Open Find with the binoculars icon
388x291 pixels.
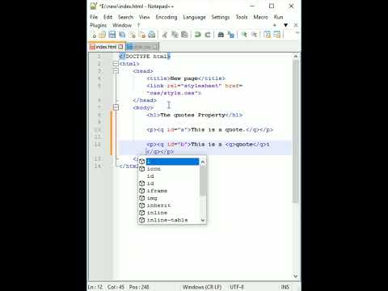[221, 35]
